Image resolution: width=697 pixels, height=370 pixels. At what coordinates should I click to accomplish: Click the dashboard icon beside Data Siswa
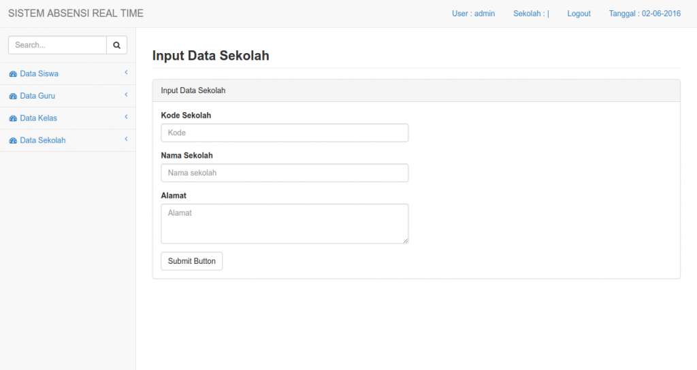click(13, 74)
